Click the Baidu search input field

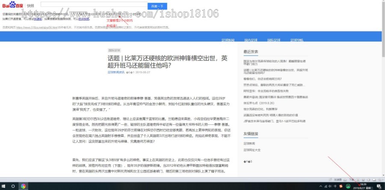click(94, 4)
